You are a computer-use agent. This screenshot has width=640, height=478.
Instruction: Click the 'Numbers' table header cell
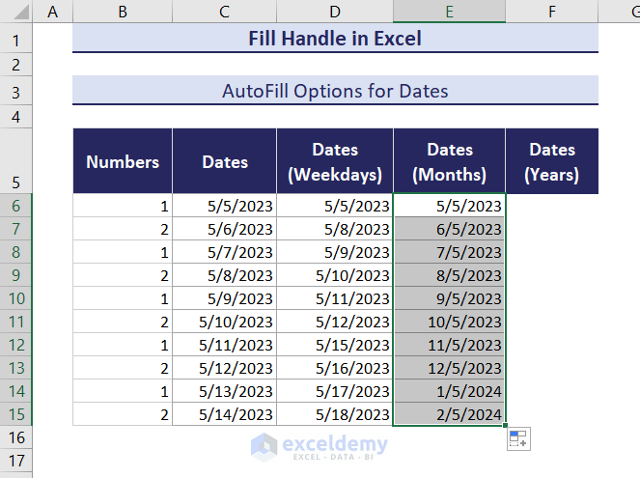[123, 162]
